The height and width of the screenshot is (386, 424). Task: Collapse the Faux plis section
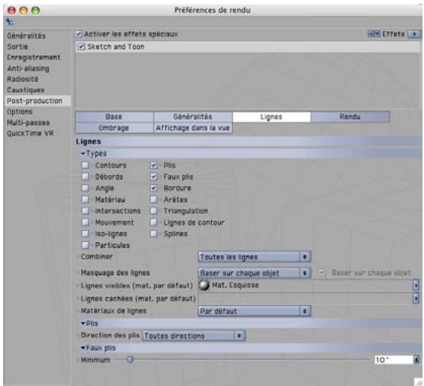click(83, 347)
